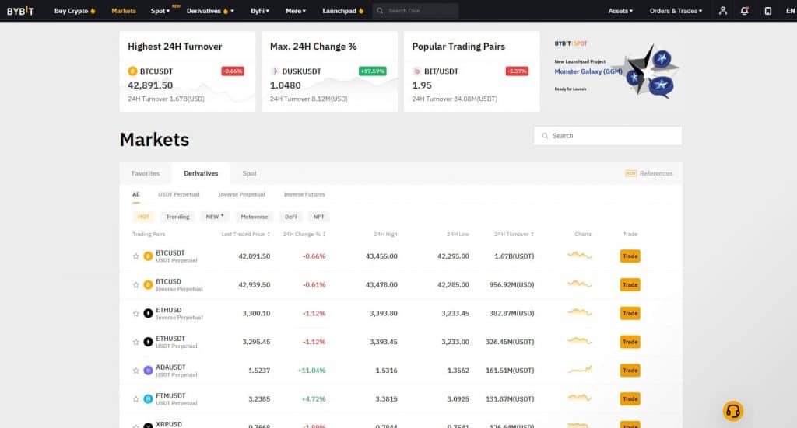This screenshot has height=428, width=797.
Task: Click Trade button for FTMUSDT
Action: click(x=630, y=399)
